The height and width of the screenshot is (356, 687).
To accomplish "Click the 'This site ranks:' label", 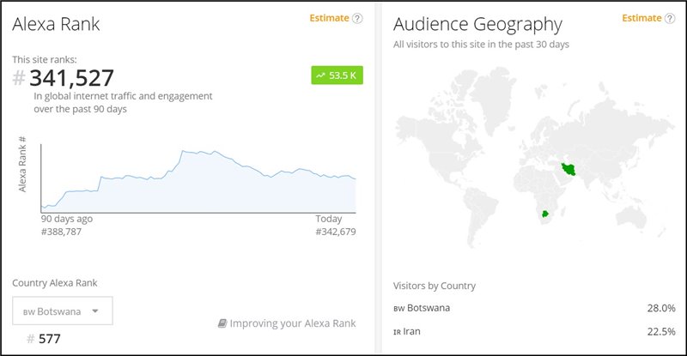I will point(45,59).
